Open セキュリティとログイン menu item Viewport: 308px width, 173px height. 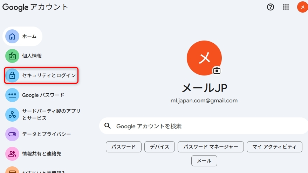(41, 75)
